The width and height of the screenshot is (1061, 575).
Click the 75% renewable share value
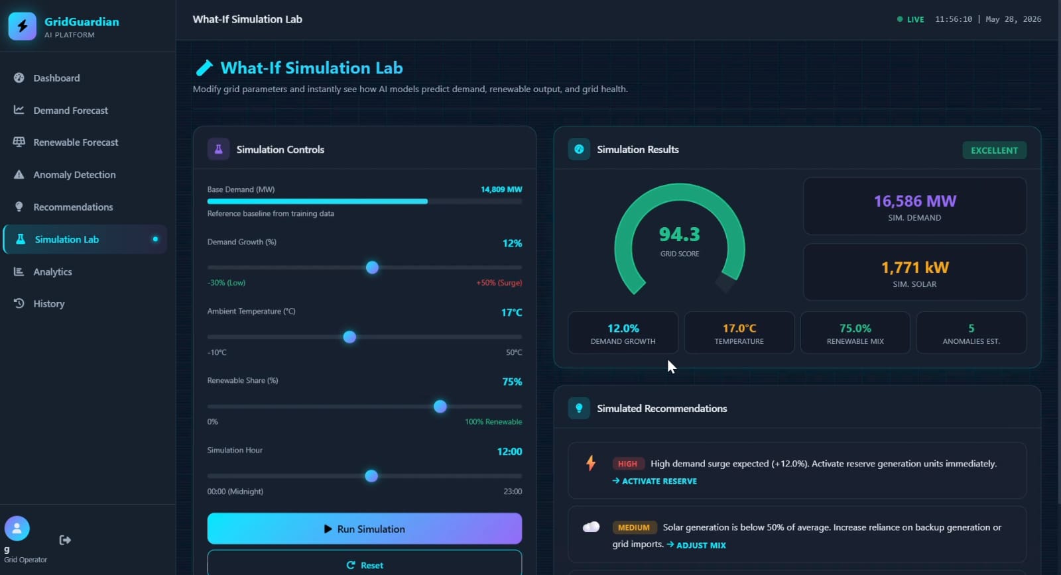pyautogui.click(x=512, y=382)
